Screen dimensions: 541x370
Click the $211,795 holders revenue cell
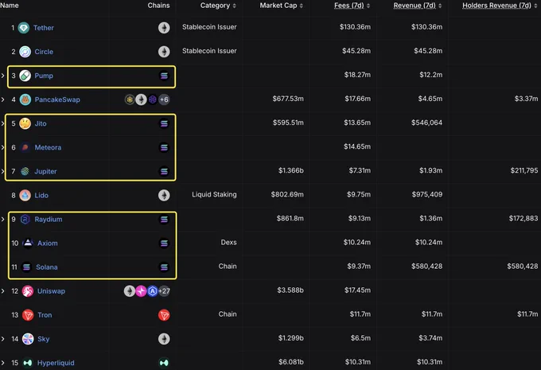(x=524, y=170)
